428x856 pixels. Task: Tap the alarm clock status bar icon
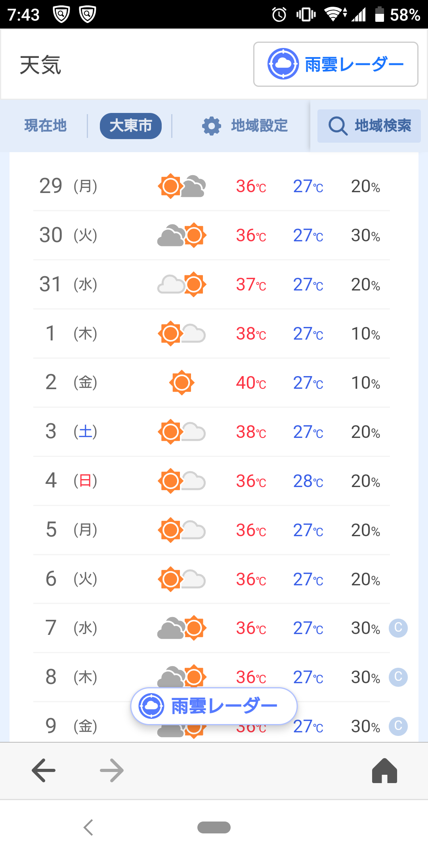tap(279, 15)
